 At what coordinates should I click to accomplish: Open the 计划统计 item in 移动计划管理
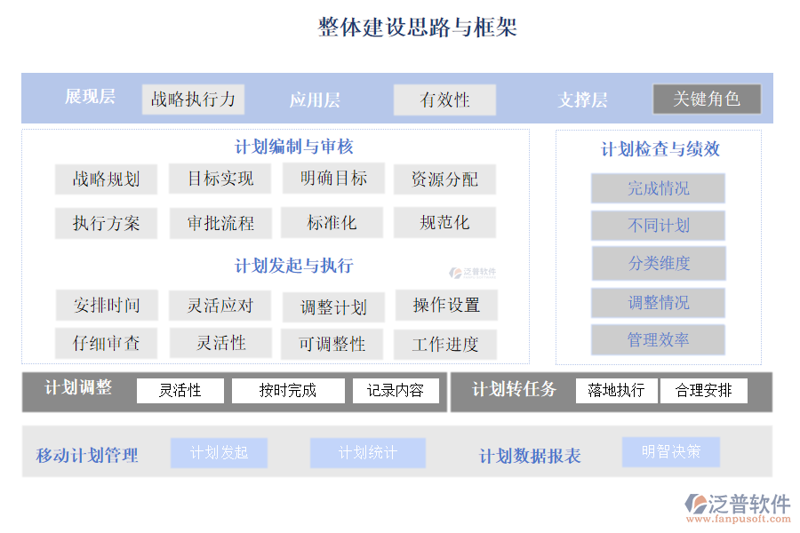(367, 453)
